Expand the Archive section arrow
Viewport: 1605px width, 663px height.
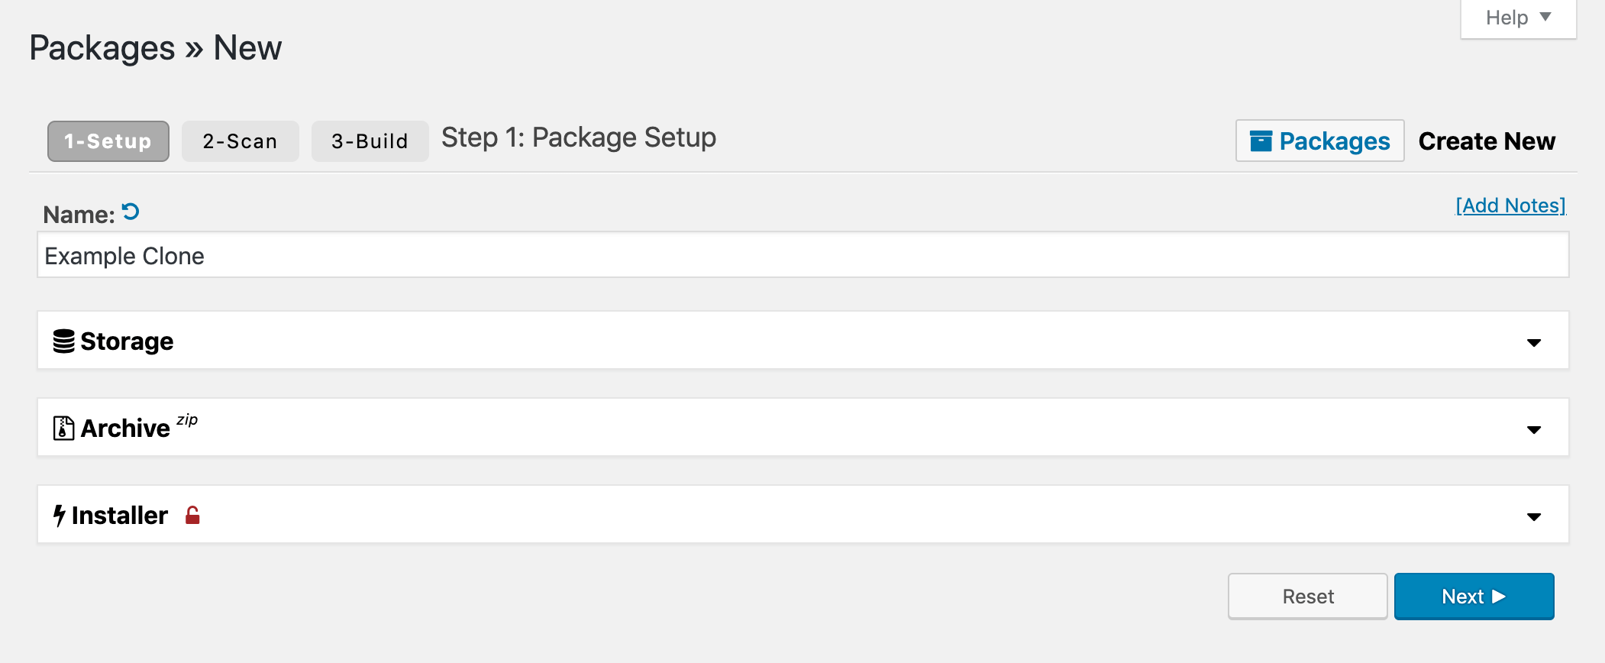tap(1533, 430)
